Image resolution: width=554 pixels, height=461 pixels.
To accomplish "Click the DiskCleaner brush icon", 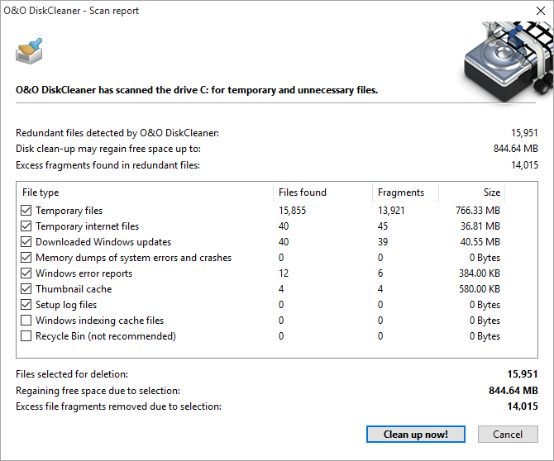I will point(29,51).
